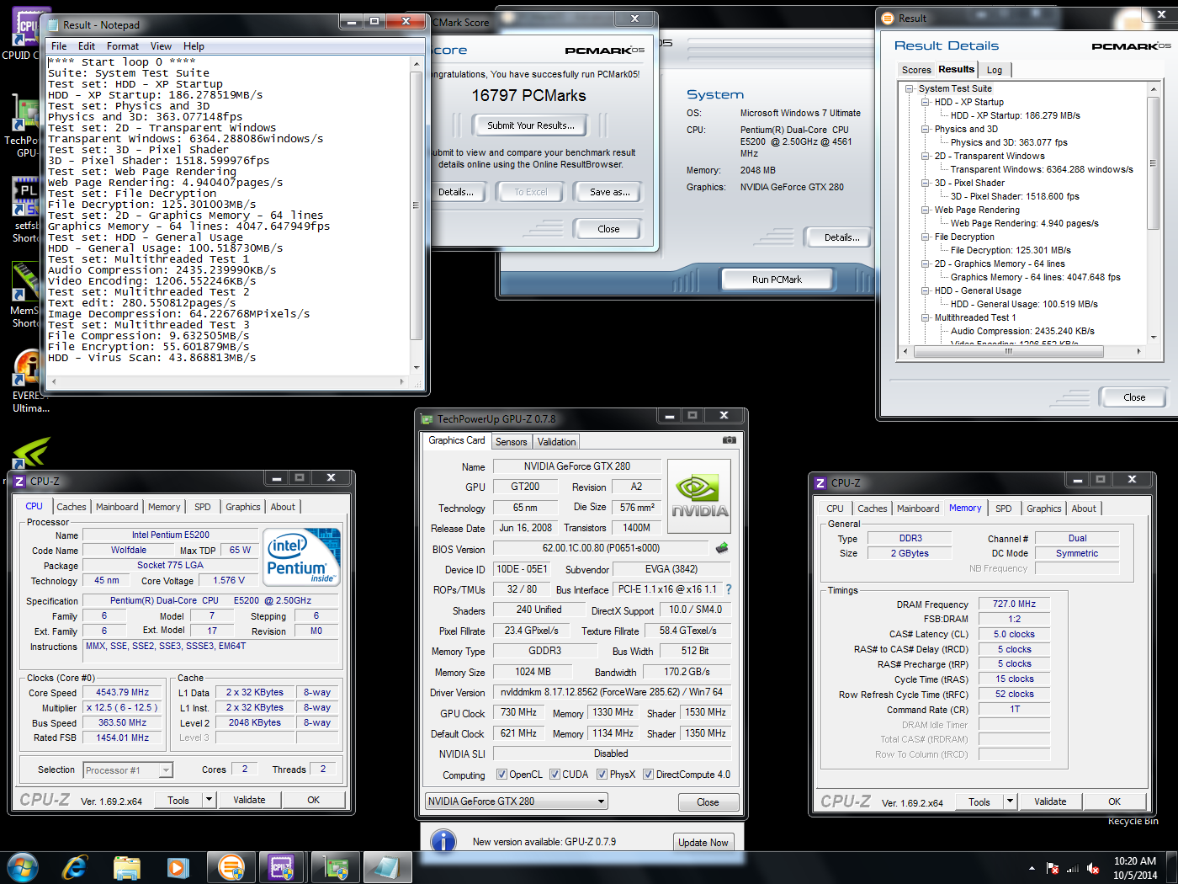Click Submit Your Results button

coord(531,125)
